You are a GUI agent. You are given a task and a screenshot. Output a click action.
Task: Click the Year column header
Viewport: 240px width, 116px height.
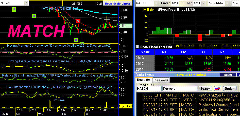point(145,52)
